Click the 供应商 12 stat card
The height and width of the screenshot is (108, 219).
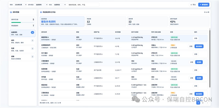pos(106,22)
